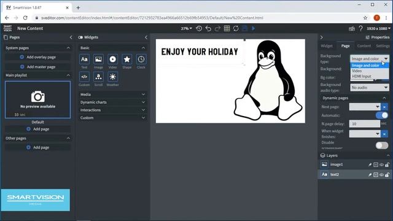Viewport: 393px width, 221px height.
Task: Open the version history icon
Action: (199, 29)
